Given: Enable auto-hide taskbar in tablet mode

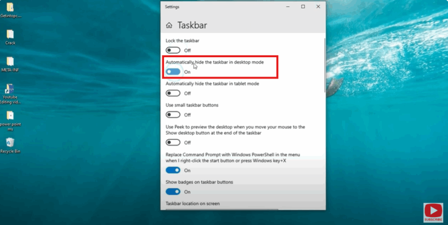Looking at the screenshot, I should coord(173,93).
